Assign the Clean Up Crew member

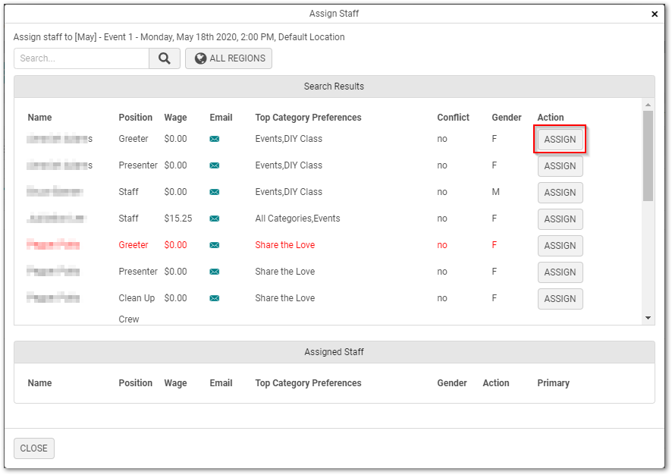[561, 299]
